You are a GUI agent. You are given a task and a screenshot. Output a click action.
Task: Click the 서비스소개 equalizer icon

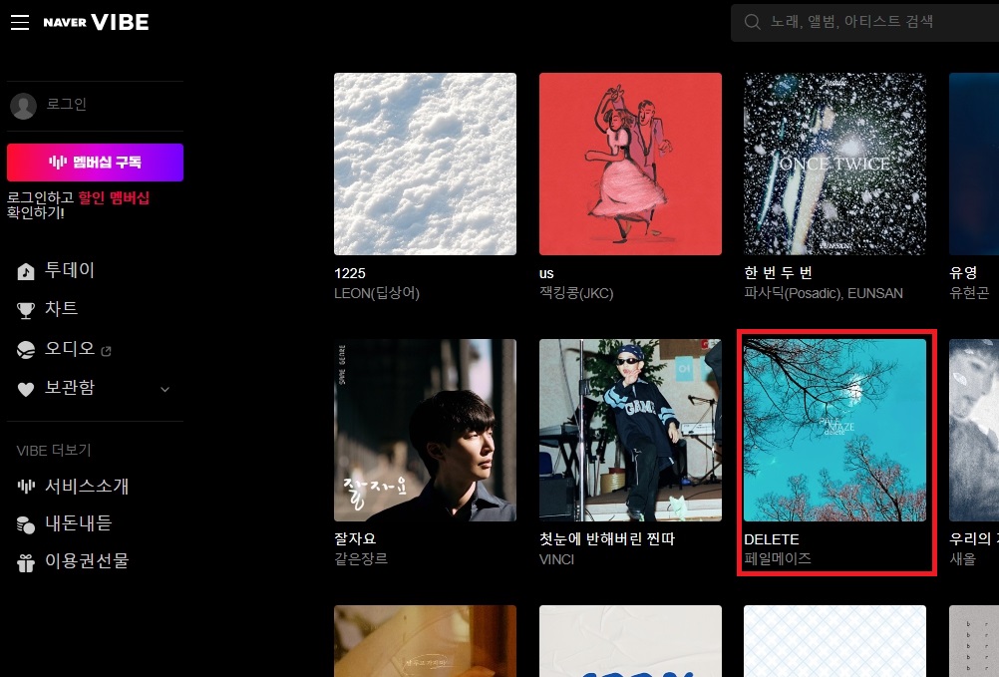(26, 487)
